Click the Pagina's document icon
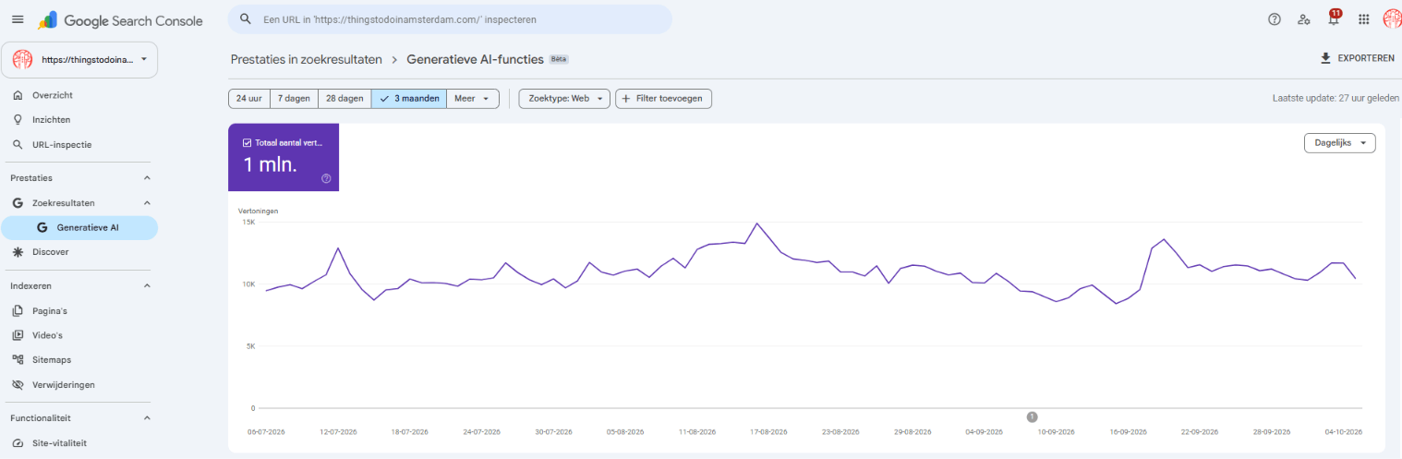The width and height of the screenshot is (1402, 459). click(18, 311)
